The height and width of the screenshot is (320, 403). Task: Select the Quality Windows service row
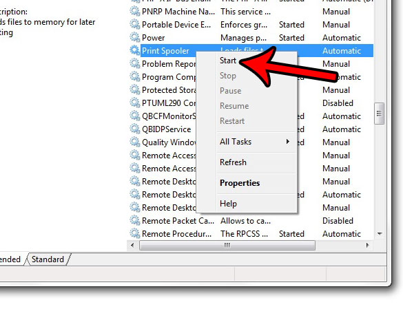coord(251,142)
